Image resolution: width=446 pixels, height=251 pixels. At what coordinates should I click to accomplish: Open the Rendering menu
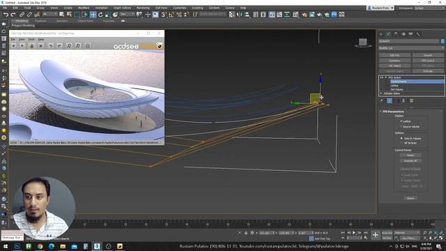pyautogui.click(x=143, y=8)
